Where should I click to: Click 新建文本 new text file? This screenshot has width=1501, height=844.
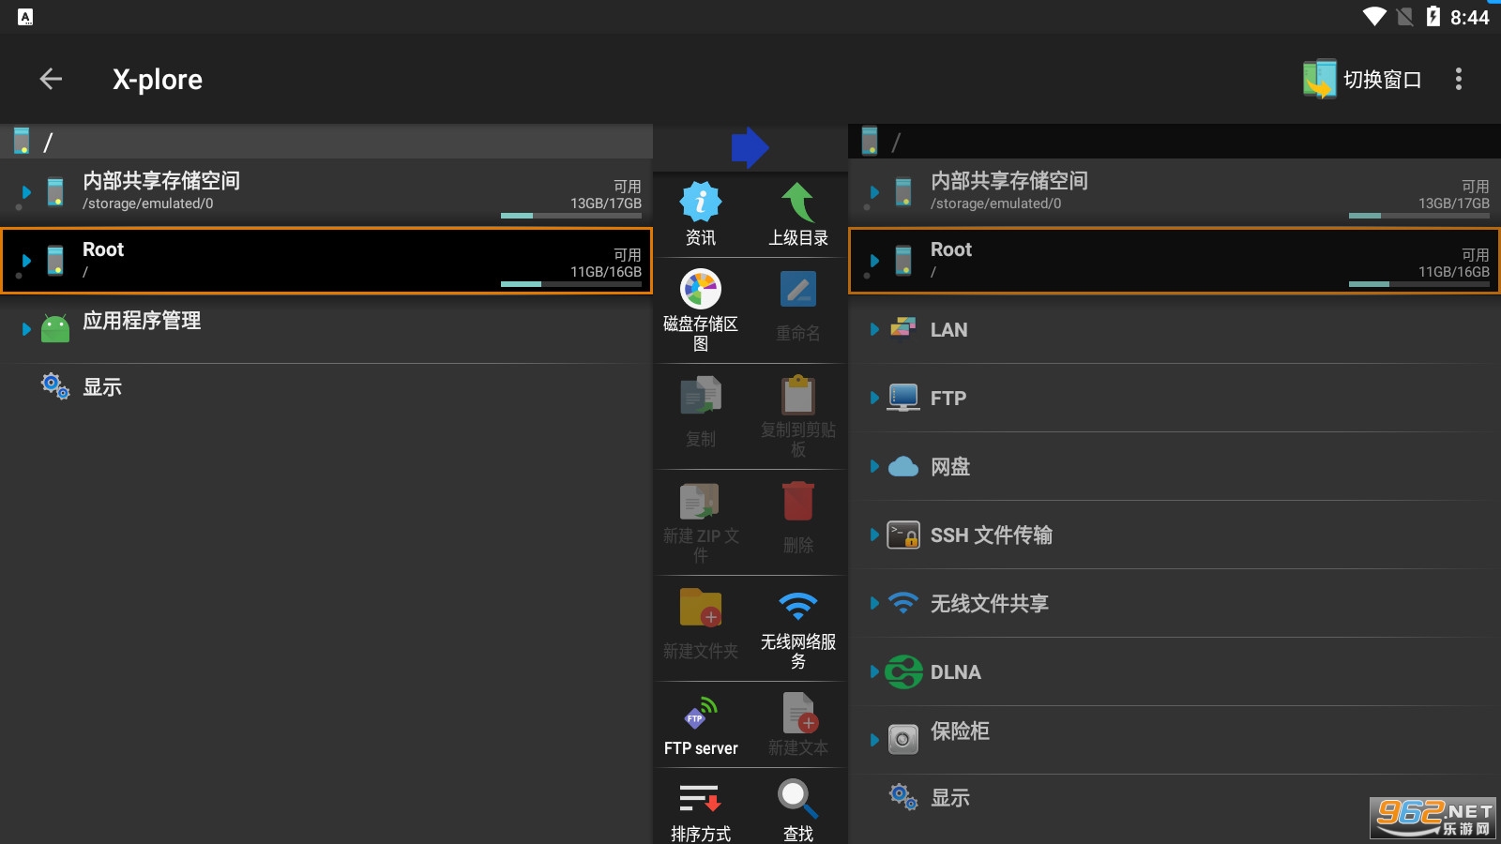coord(798,724)
